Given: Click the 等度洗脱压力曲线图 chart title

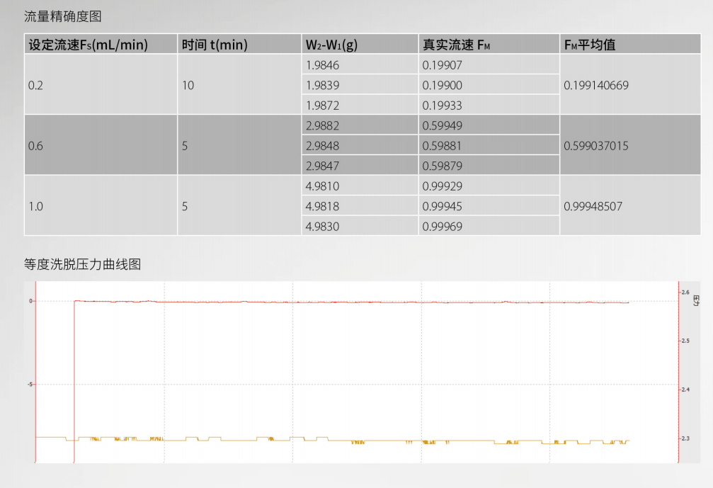Looking at the screenshot, I should (x=83, y=264).
